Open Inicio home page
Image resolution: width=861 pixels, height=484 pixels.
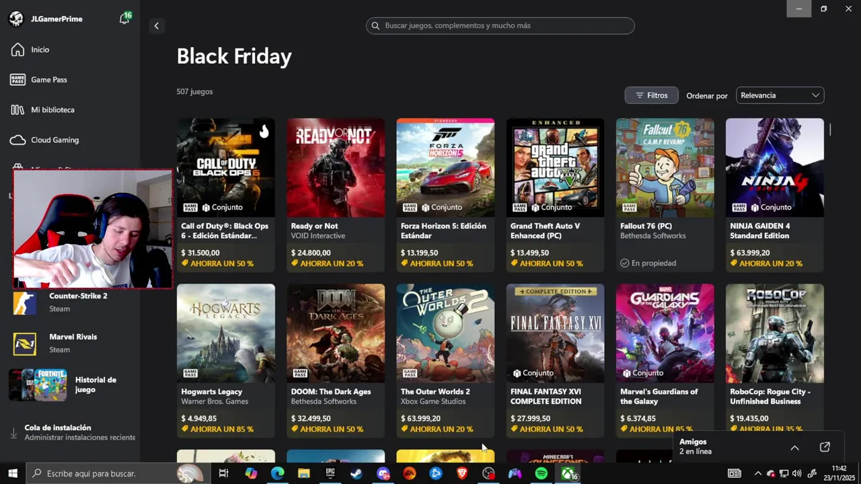[x=40, y=50]
